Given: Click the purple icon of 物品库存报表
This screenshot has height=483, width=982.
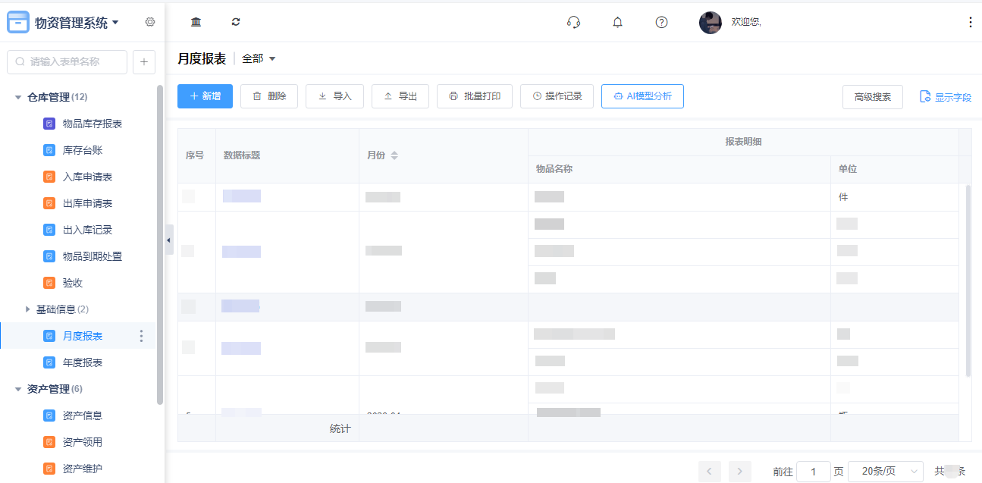Looking at the screenshot, I should click(49, 124).
